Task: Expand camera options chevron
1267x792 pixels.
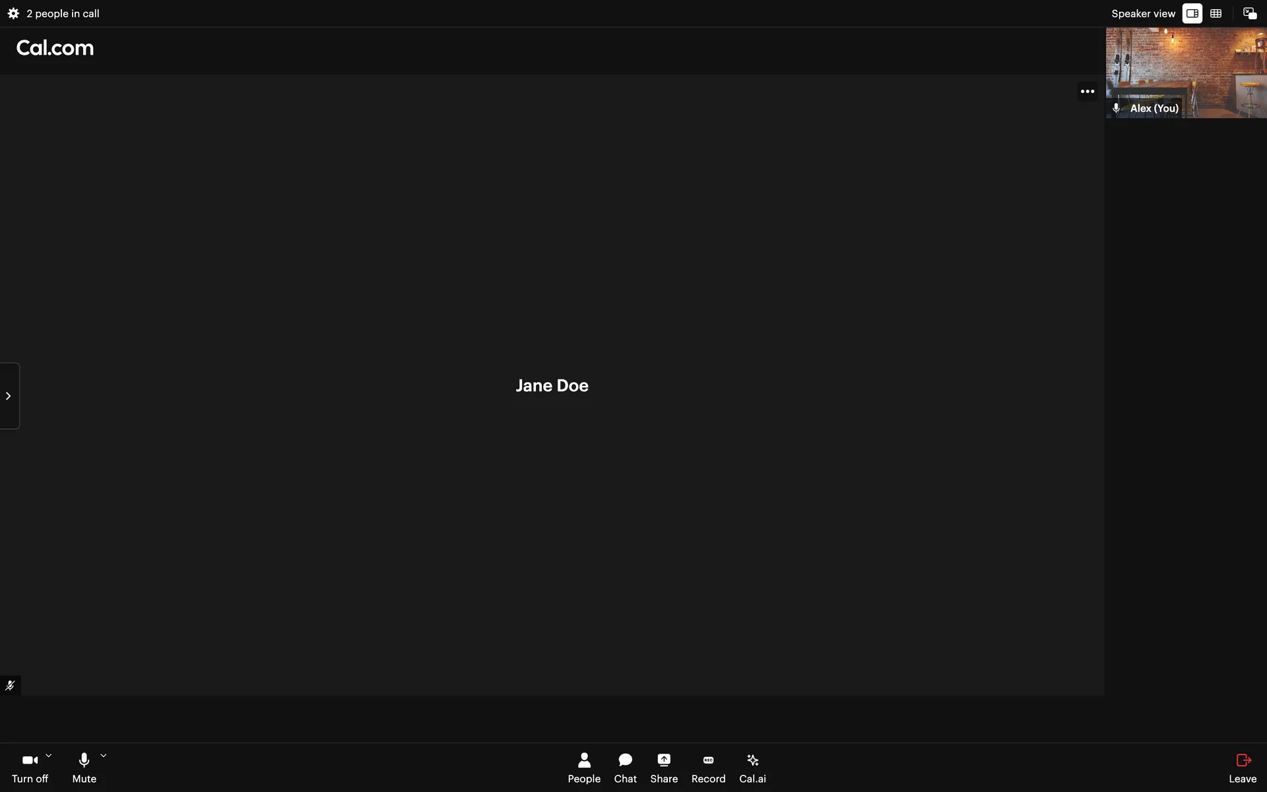Action: (49, 756)
